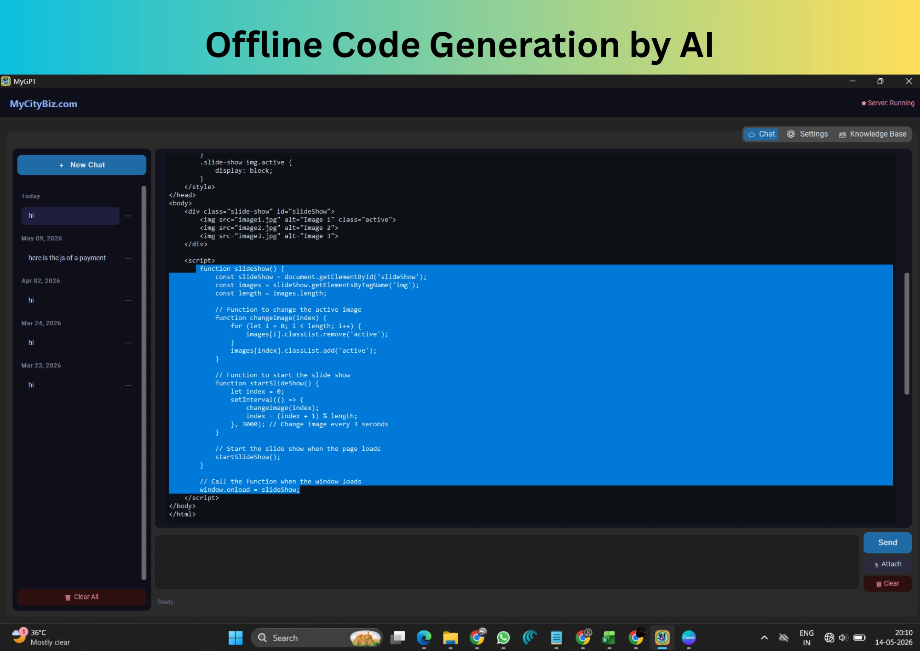The width and height of the screenshot is (920, 651).
Task: Click the Attach button
Action: click(887, 564)
